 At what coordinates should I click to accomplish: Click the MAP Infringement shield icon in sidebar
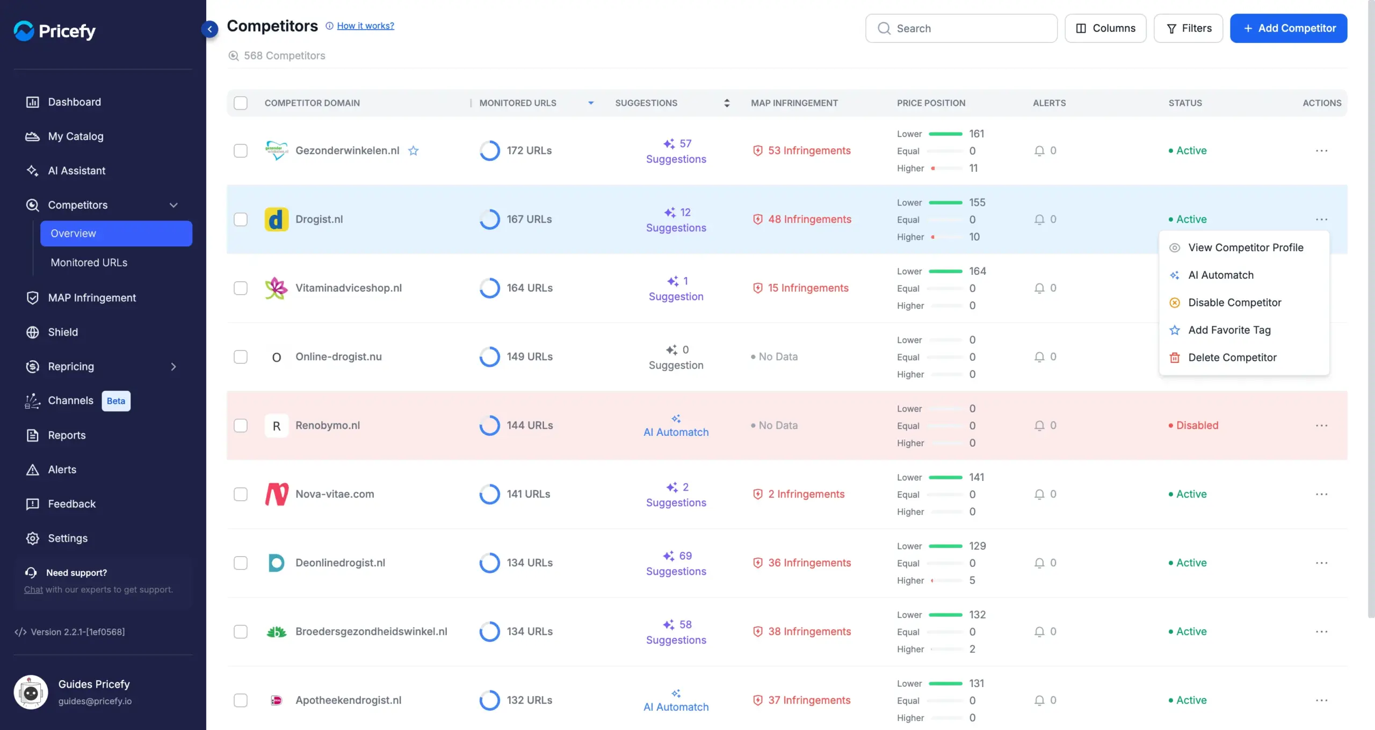pyautogui.click(x=32, y=298)
